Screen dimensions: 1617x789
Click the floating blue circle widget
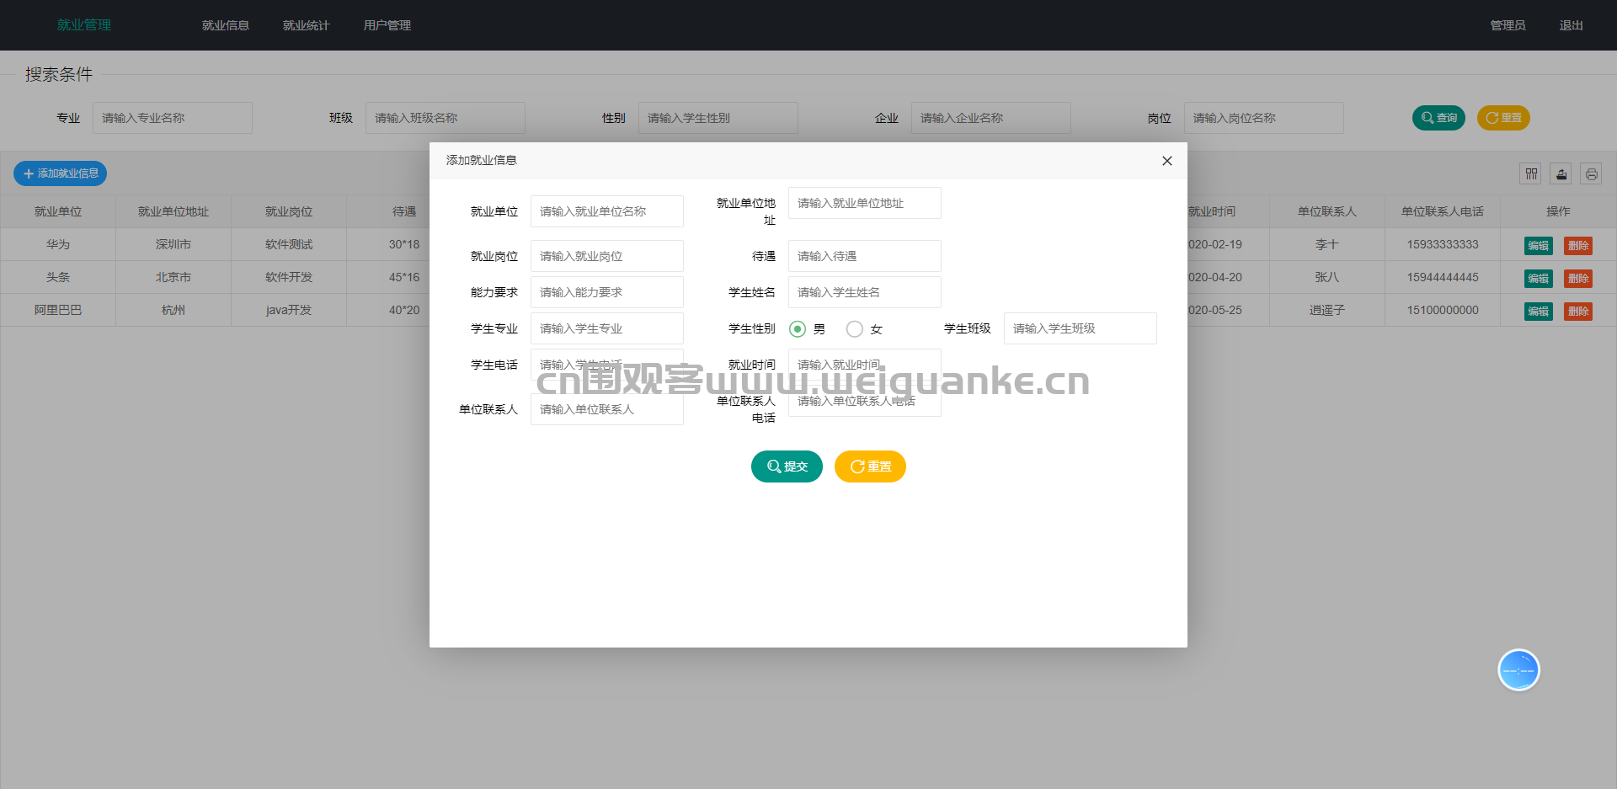click(x=1518, y=670)
